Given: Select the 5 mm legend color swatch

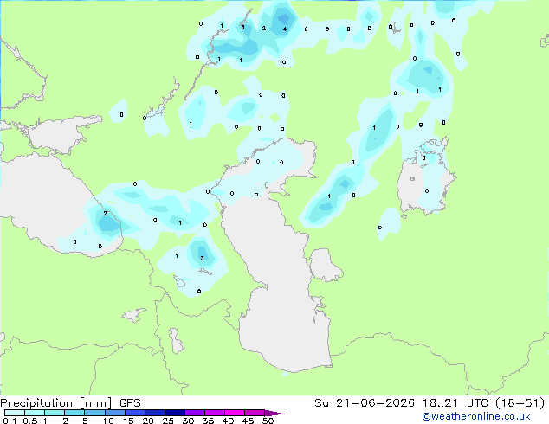Looking at the screenshot, I should (94, 413).
